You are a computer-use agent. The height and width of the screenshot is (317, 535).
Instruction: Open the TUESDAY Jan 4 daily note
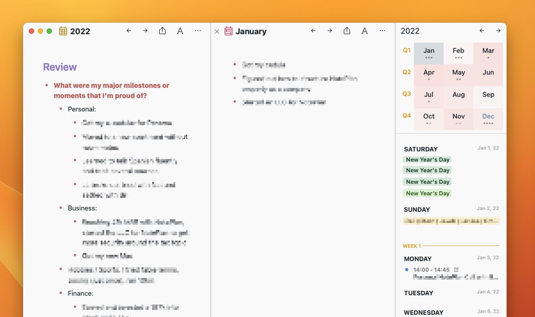[x=418, y=293]
